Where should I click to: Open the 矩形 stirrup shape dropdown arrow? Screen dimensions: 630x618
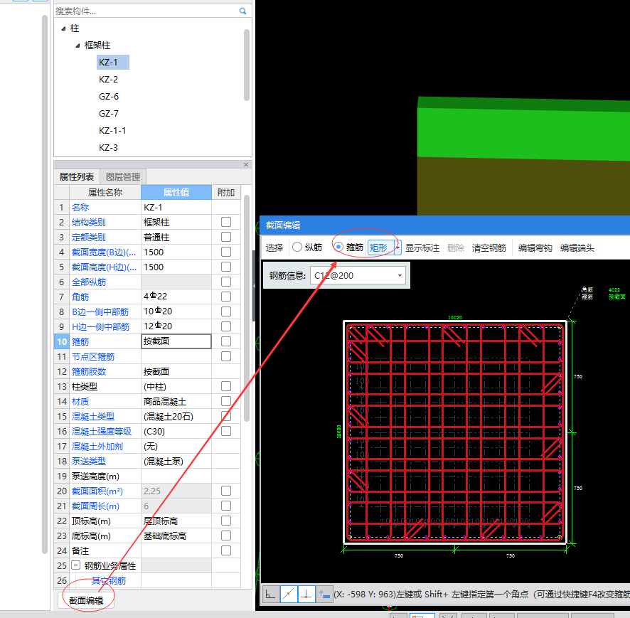tap(397, 247)
